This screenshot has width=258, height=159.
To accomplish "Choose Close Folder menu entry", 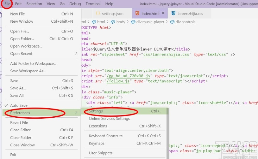I will tap(41, 138).
